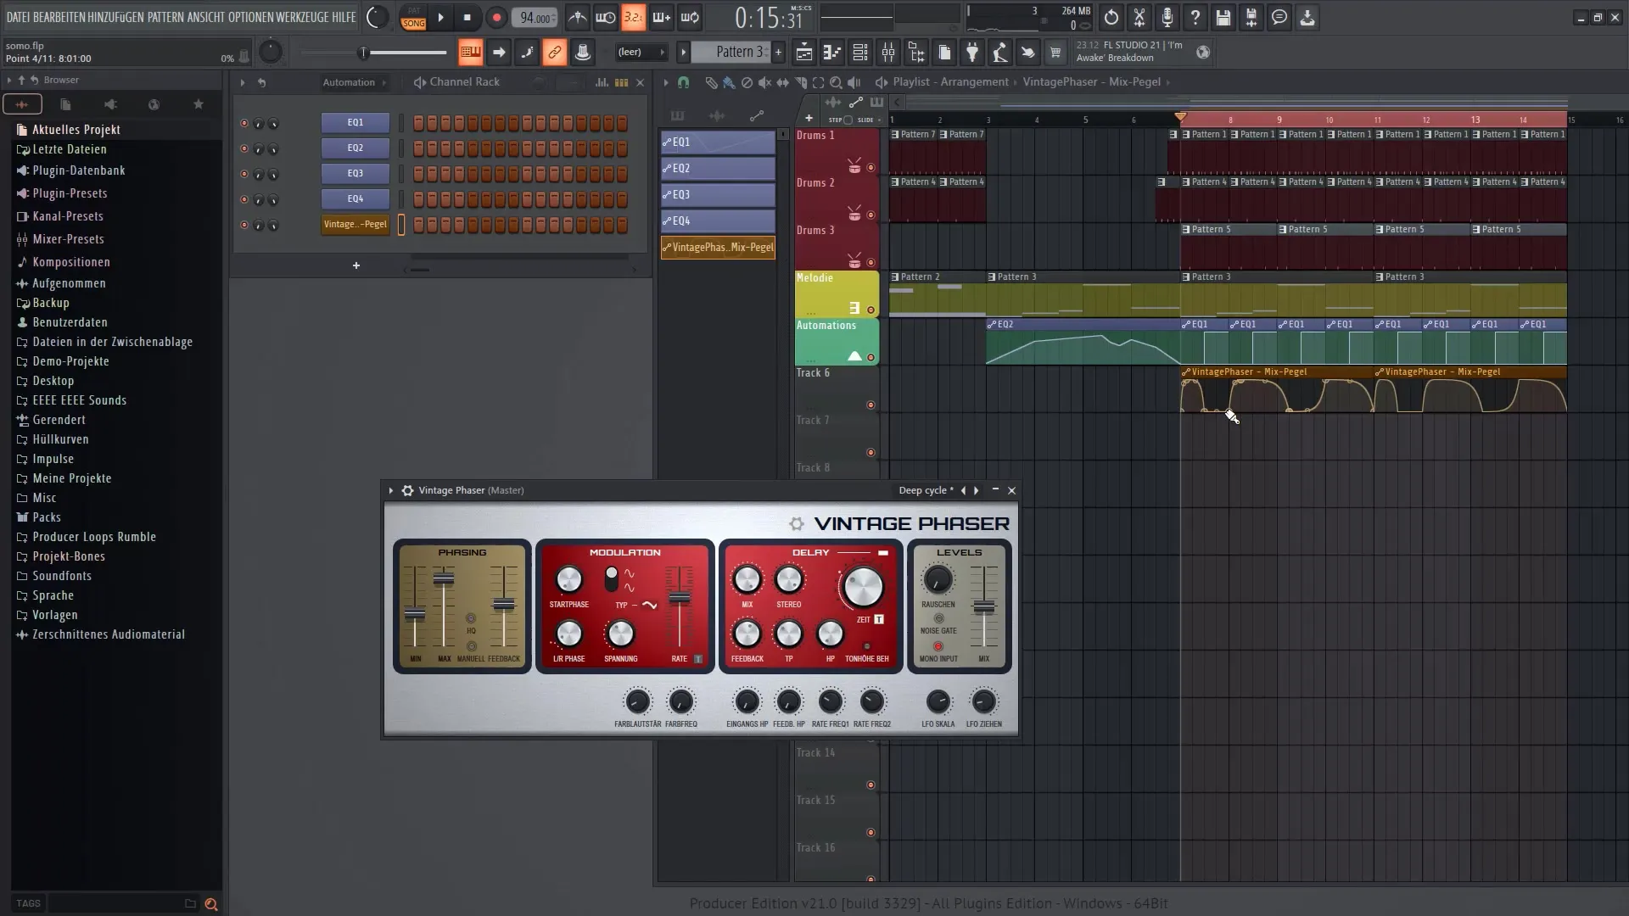This screenshot has height=916, width=1629.
Task: Open Browser plugin database tab icon
Action: [109, 104]
